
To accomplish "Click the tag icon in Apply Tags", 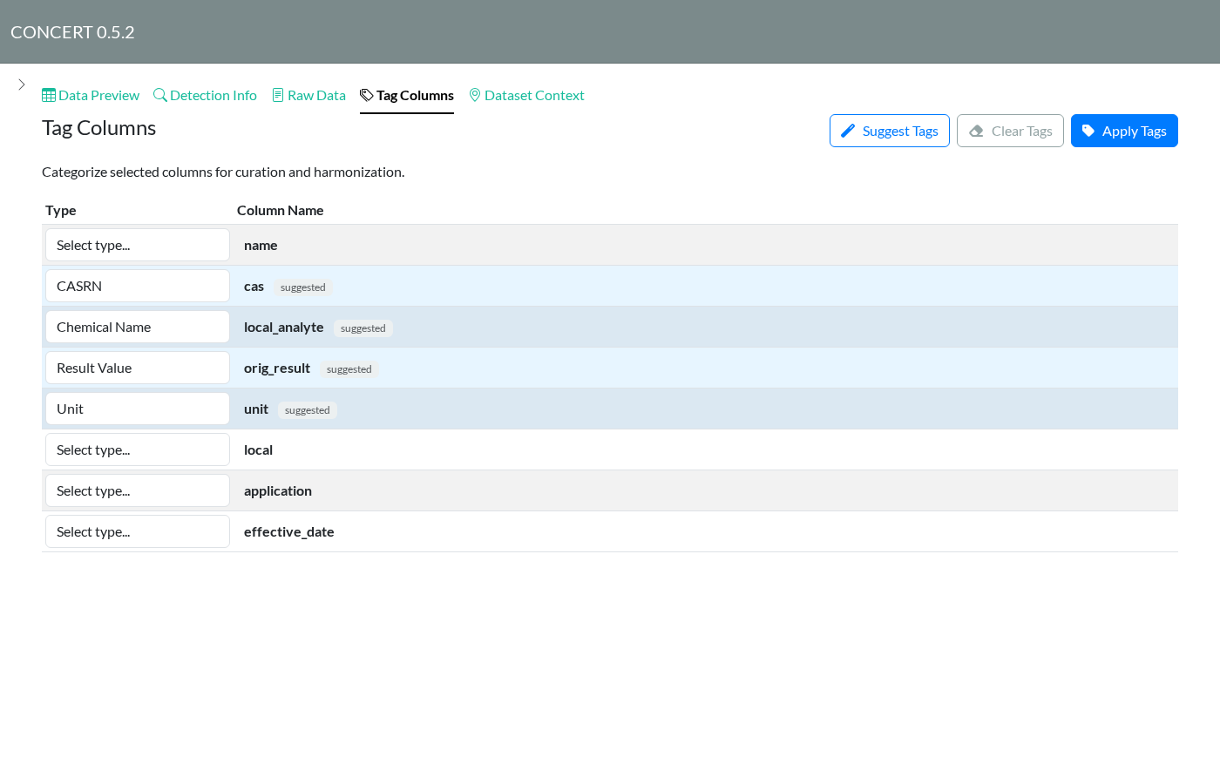I will pyautogui.click(x=1088, y=131).
